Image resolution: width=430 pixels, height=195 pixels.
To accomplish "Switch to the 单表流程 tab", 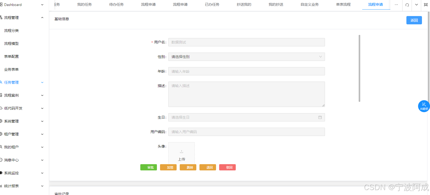I will 343,5.
